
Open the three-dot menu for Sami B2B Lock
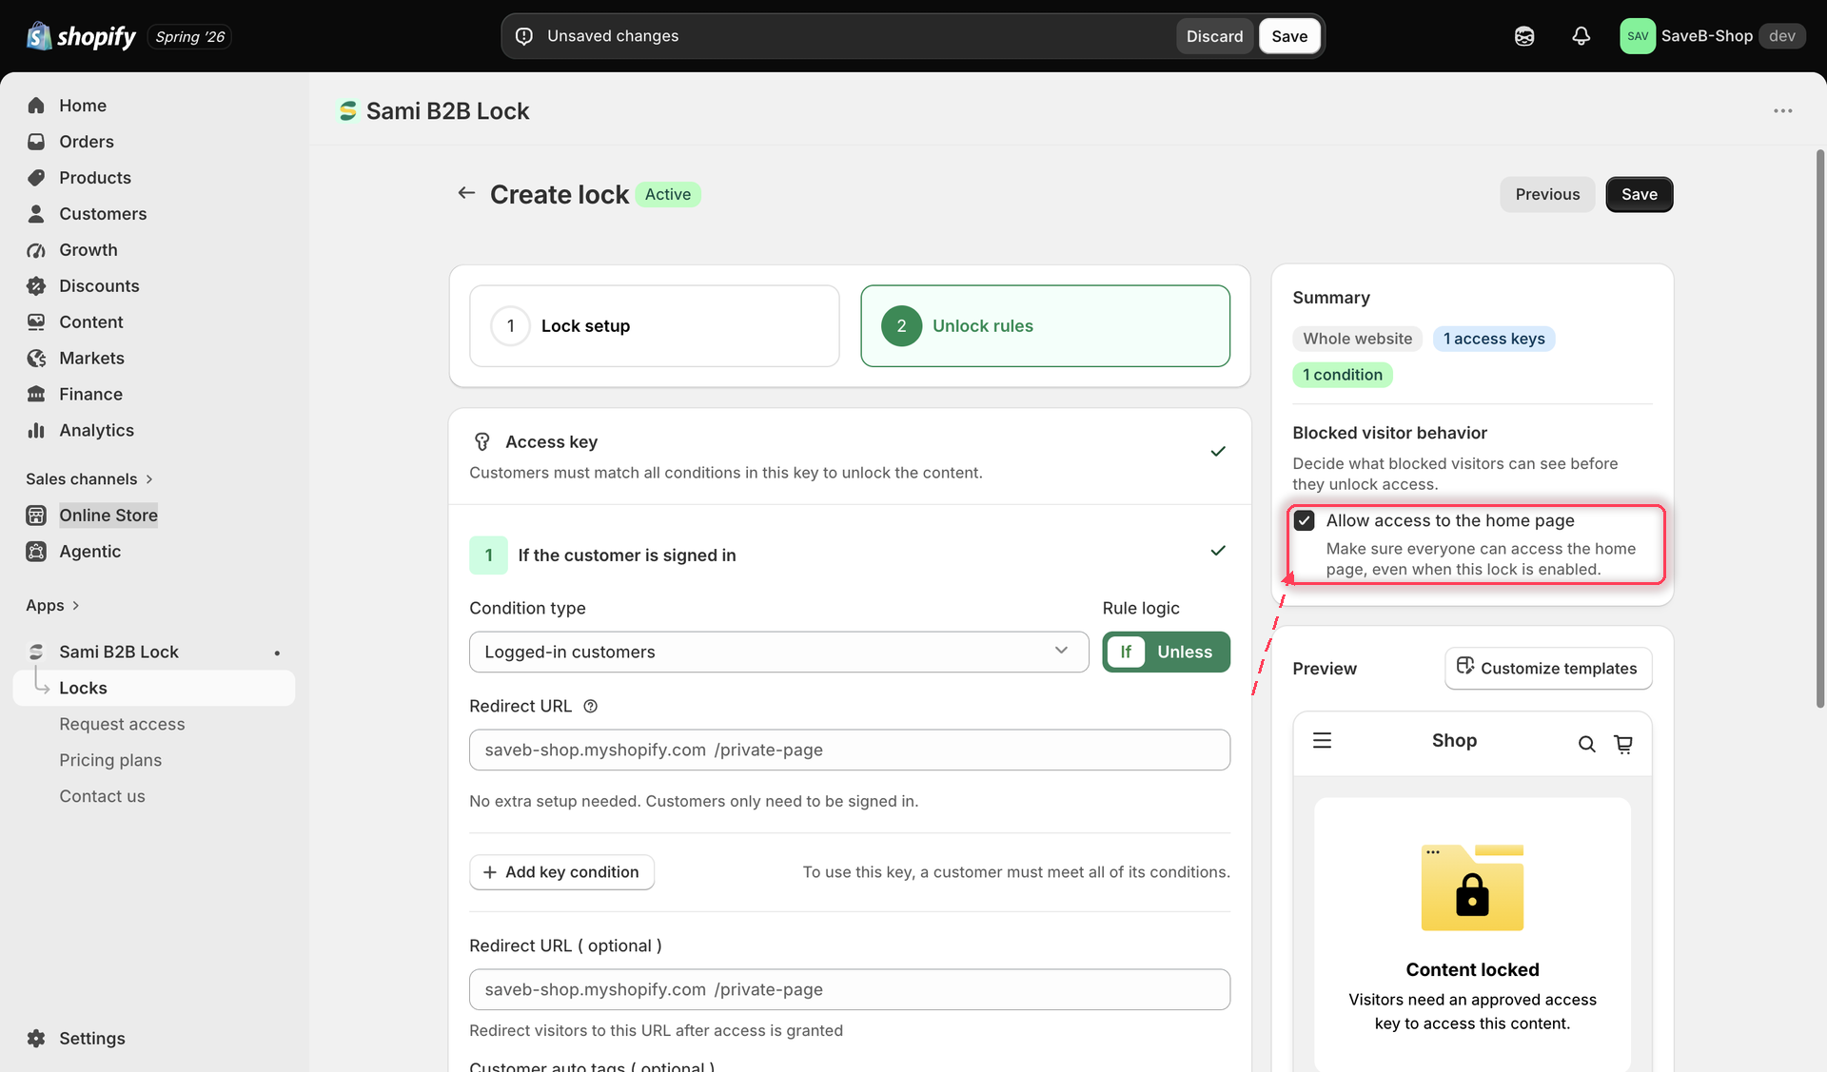[x=1782, y=111]
